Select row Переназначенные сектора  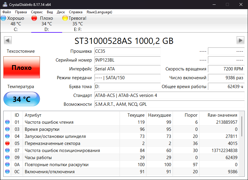[121, 143]
